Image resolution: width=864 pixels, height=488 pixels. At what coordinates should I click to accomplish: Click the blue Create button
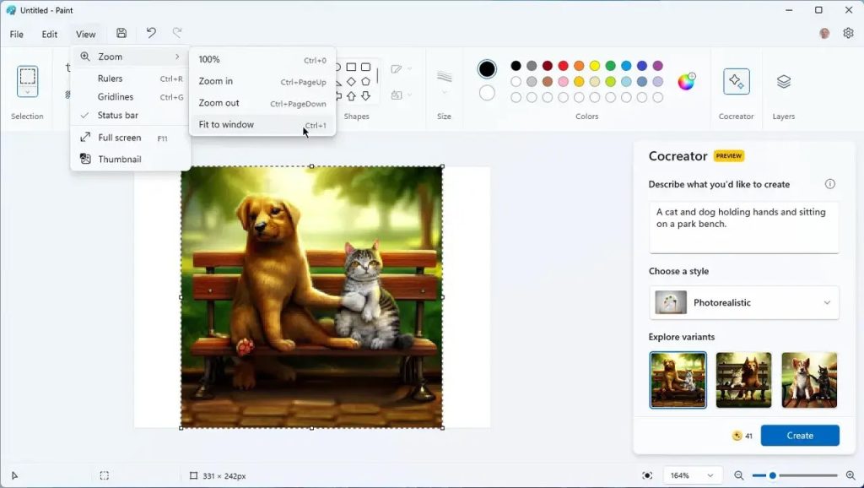(x=800, y=436)
